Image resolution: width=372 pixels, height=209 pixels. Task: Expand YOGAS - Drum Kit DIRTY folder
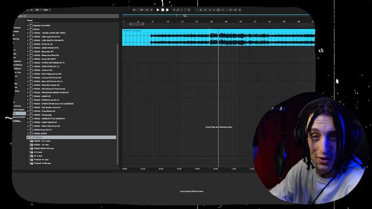tap(28, 59)
